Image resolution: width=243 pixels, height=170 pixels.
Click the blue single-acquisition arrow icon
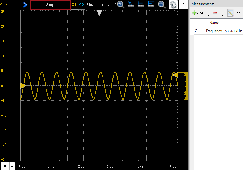25,5
